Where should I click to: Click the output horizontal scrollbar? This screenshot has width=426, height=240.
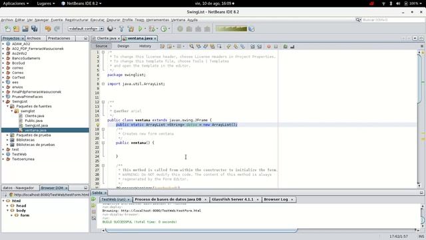201,230
